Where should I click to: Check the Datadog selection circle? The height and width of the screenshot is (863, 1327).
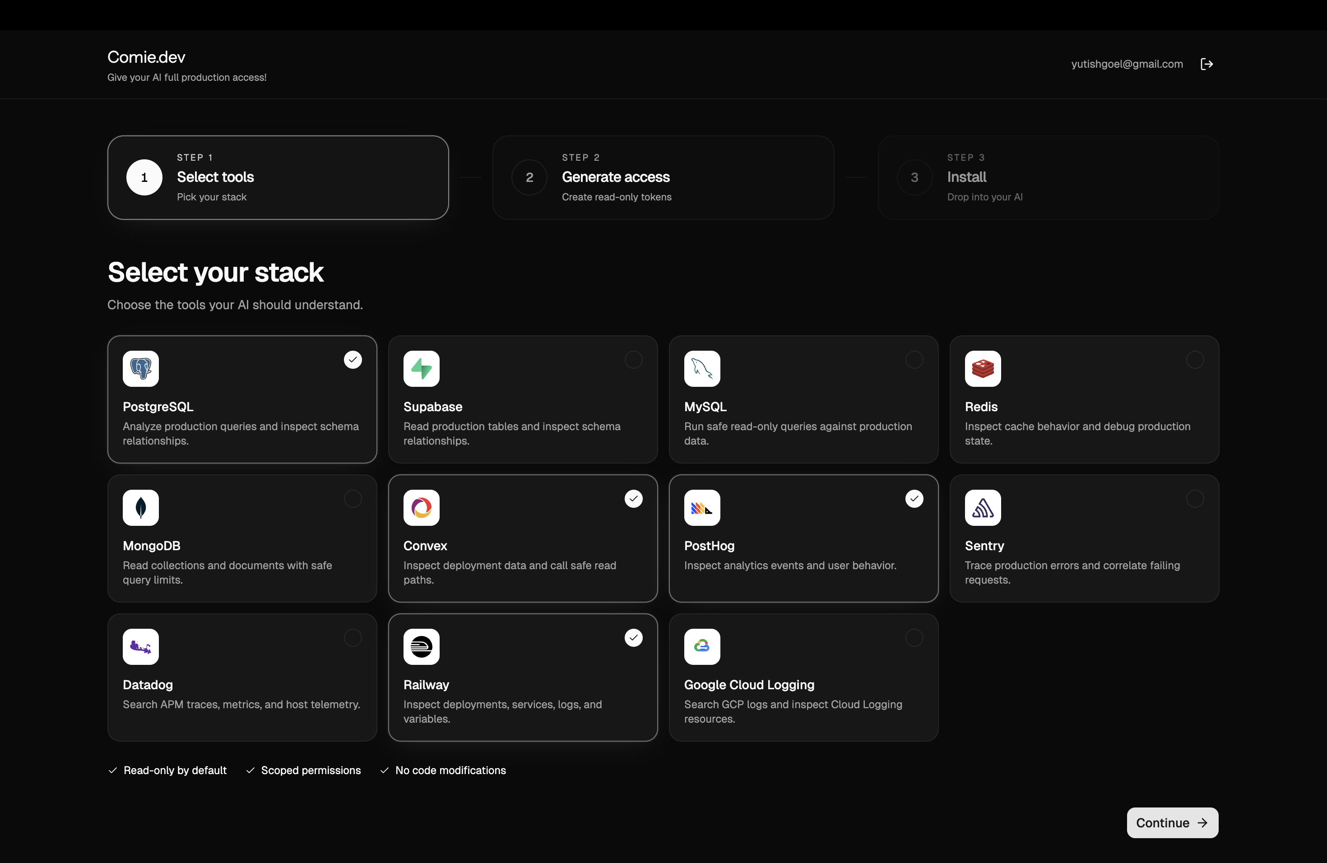pyautogui.click(x=353, y=638)
